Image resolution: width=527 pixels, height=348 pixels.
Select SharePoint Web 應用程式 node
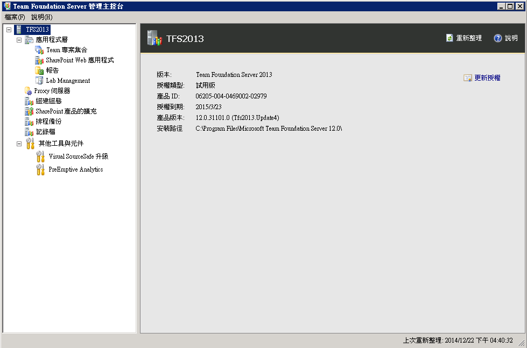[x=80, y=60]
